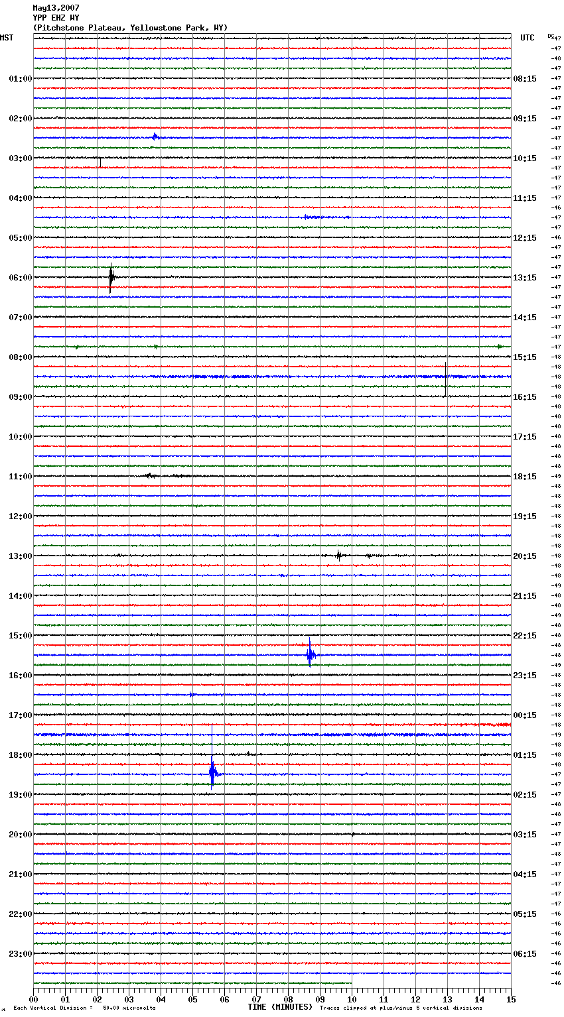Click the 22:15 UTC time label
The image size is (564, 1017).
pyautogui.click(x=525, y=636)
